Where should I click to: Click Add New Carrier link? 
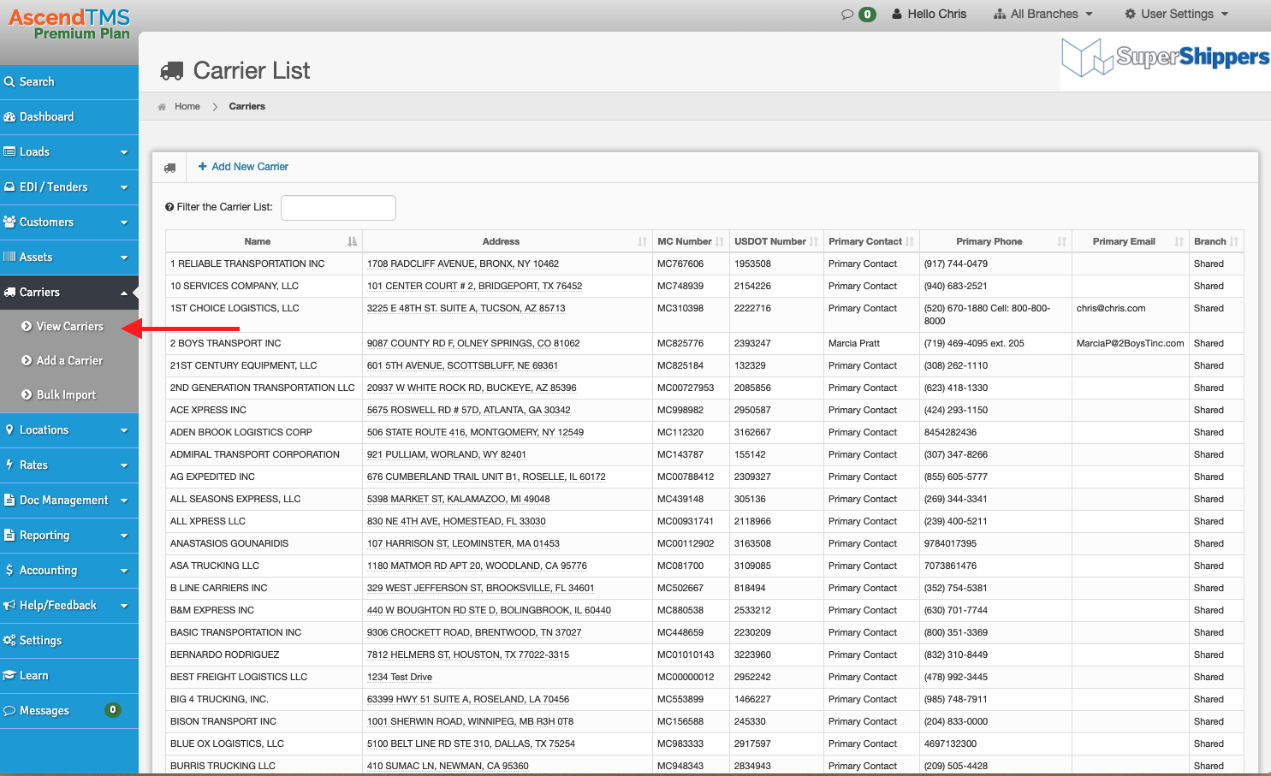click(x=243, y=167)
